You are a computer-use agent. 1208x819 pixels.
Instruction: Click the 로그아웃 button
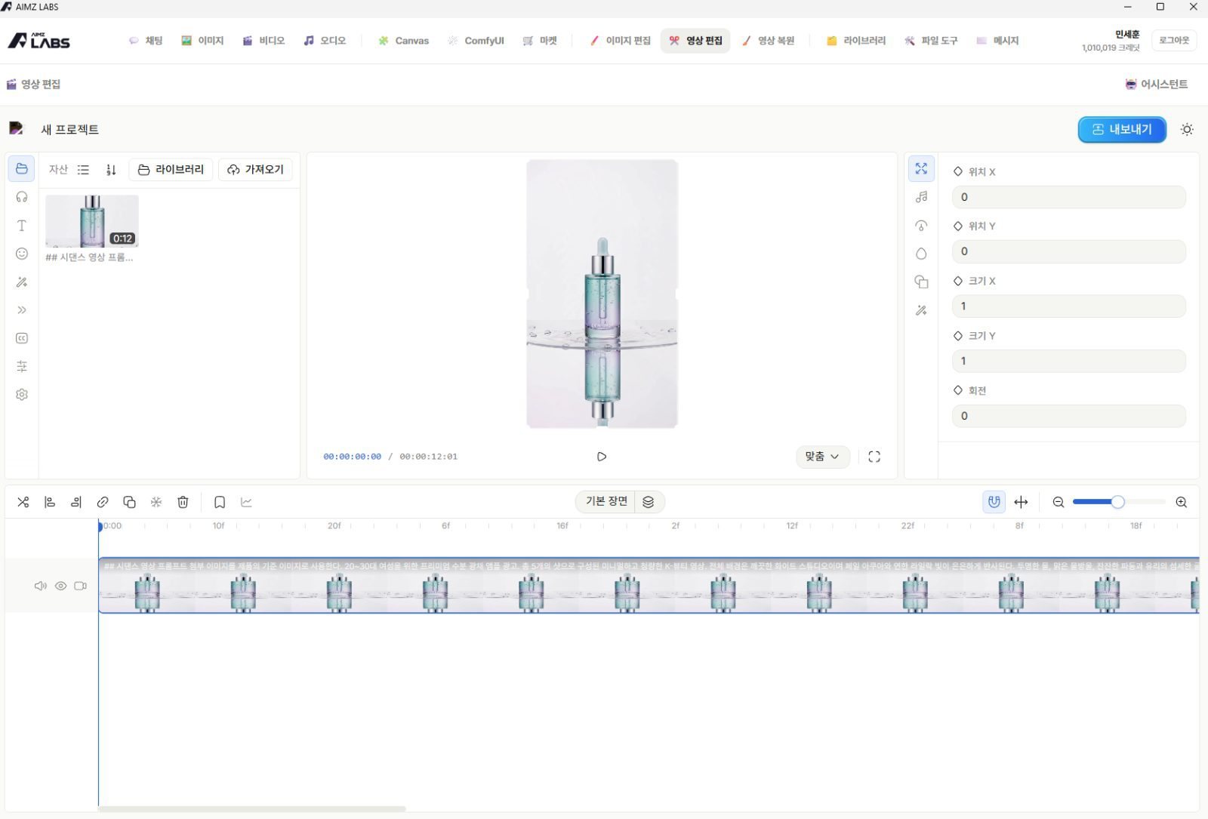tap(1174, 41)
